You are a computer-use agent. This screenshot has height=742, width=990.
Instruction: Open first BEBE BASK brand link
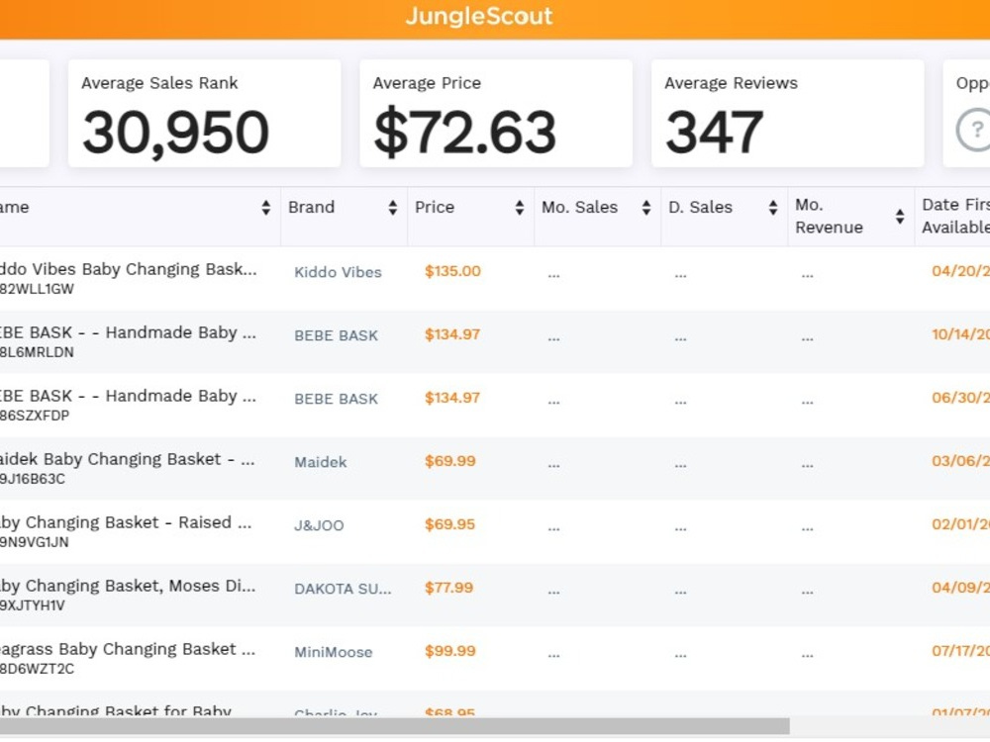click(x=336, y=335)
